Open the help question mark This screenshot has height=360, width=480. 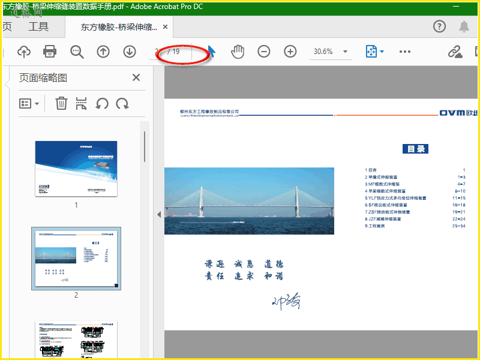tap(439, 26)
